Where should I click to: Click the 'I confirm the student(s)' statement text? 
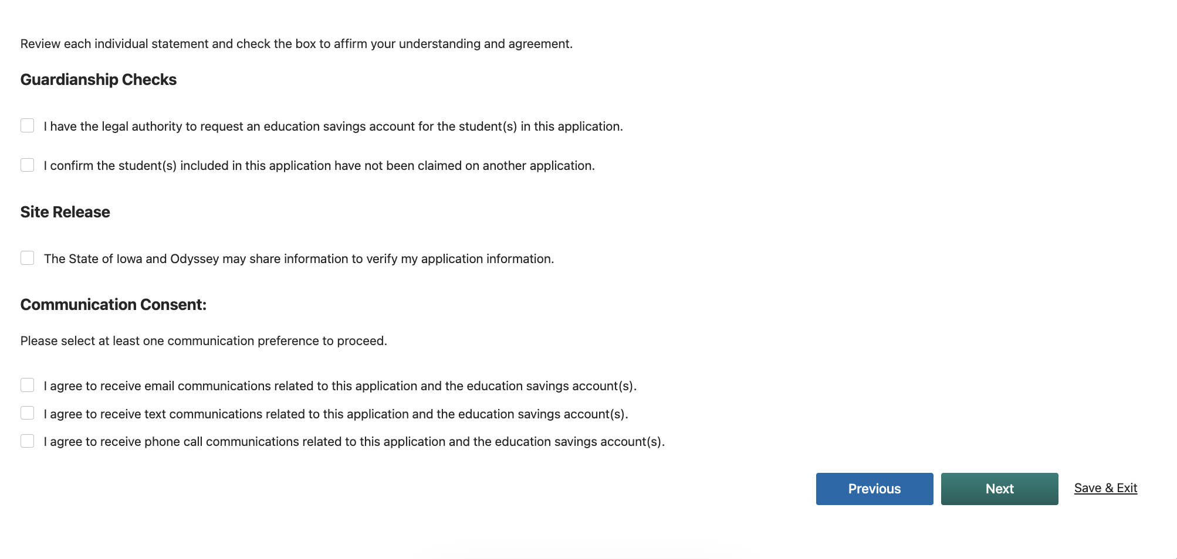(x=319, y=166)
